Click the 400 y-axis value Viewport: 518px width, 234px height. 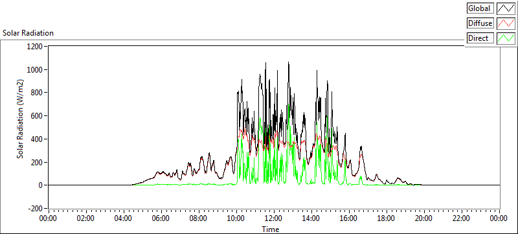(x=37, y=139)
